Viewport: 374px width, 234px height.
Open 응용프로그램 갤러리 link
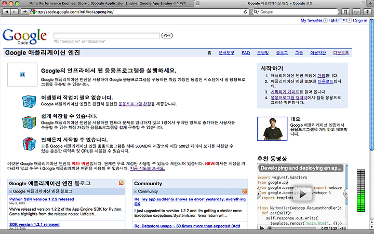(x=289, y=98)
